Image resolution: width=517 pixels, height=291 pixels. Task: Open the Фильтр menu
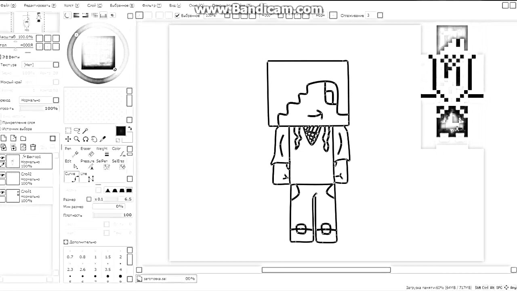pyautogui.click(x=151, y=6)
